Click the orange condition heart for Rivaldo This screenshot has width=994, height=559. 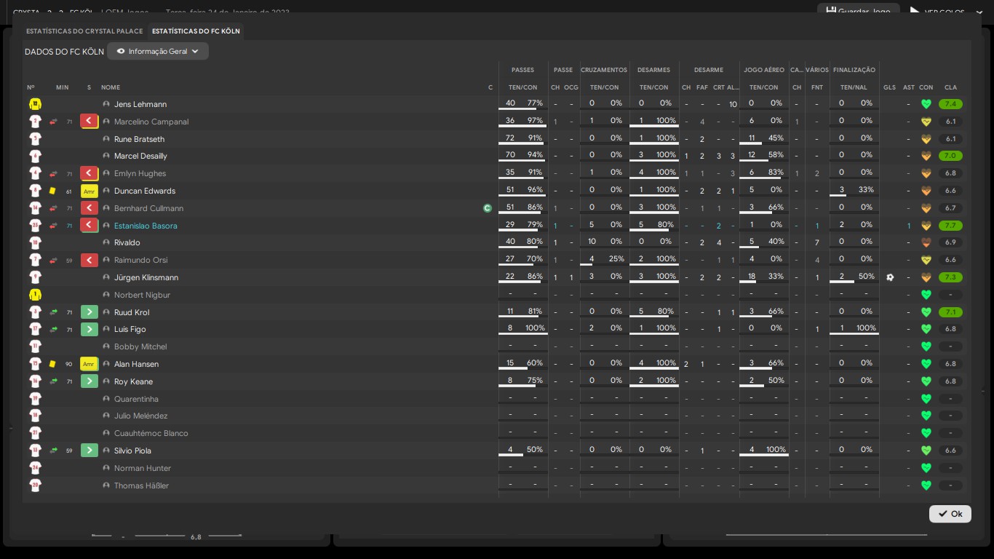[926, 242]
